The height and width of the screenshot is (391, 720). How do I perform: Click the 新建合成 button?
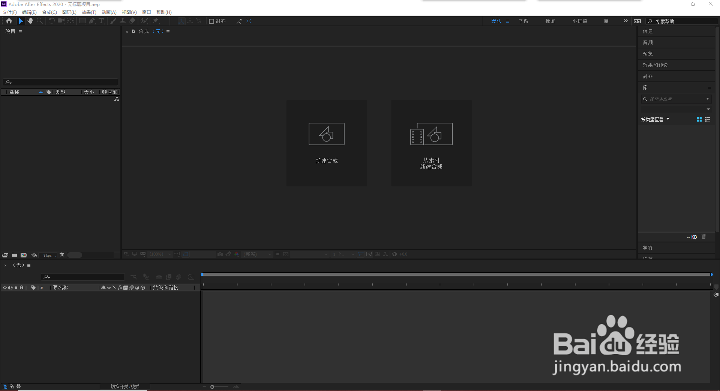(326, 143)
